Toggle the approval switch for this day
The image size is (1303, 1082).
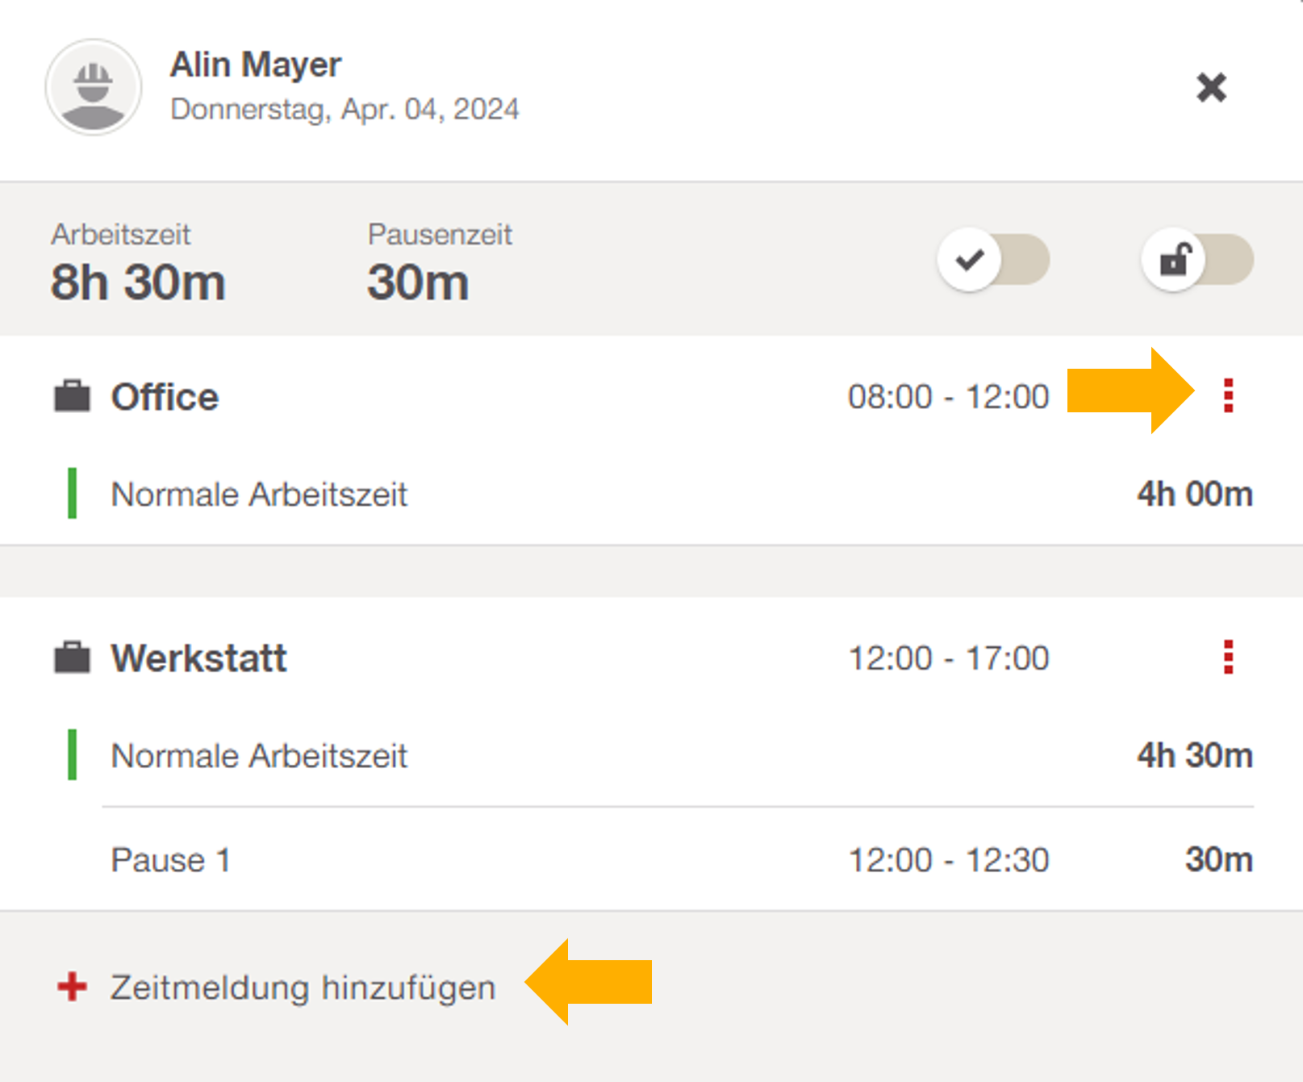(x=994, y=259)
